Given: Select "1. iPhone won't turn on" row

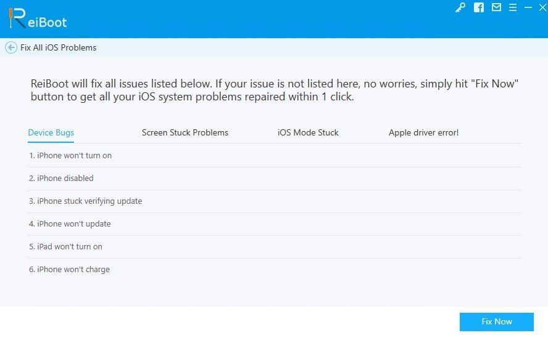Looking at the screenshot, I should pos(275,156).
